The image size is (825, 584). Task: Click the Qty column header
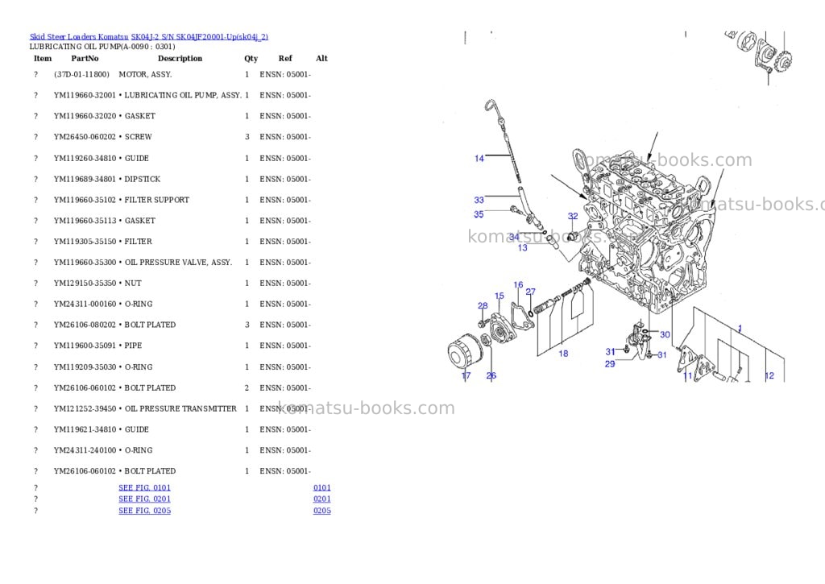coord(251,58)
